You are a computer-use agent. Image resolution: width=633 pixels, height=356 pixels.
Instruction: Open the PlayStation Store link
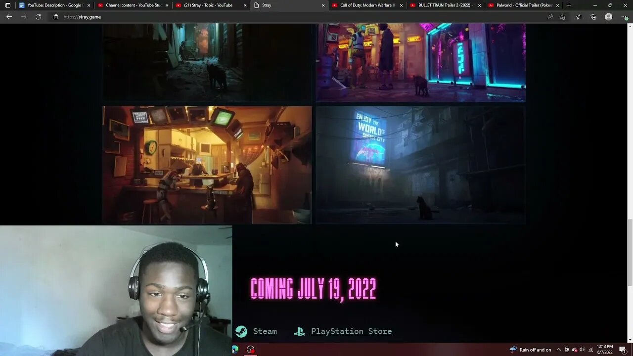[x=351, y=331]
